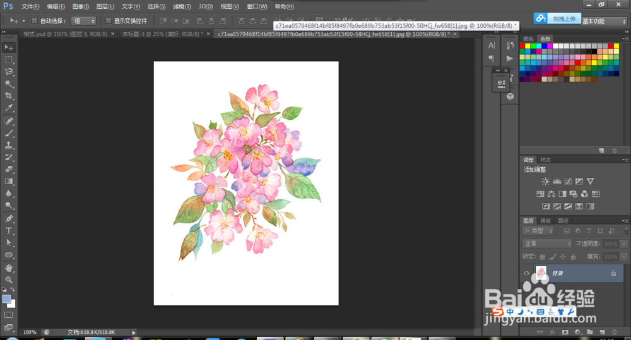Image resolution: width=631 pixels, height=340 pixels.
Task: Add a Levels adjustment
Action: coord(557,182)
